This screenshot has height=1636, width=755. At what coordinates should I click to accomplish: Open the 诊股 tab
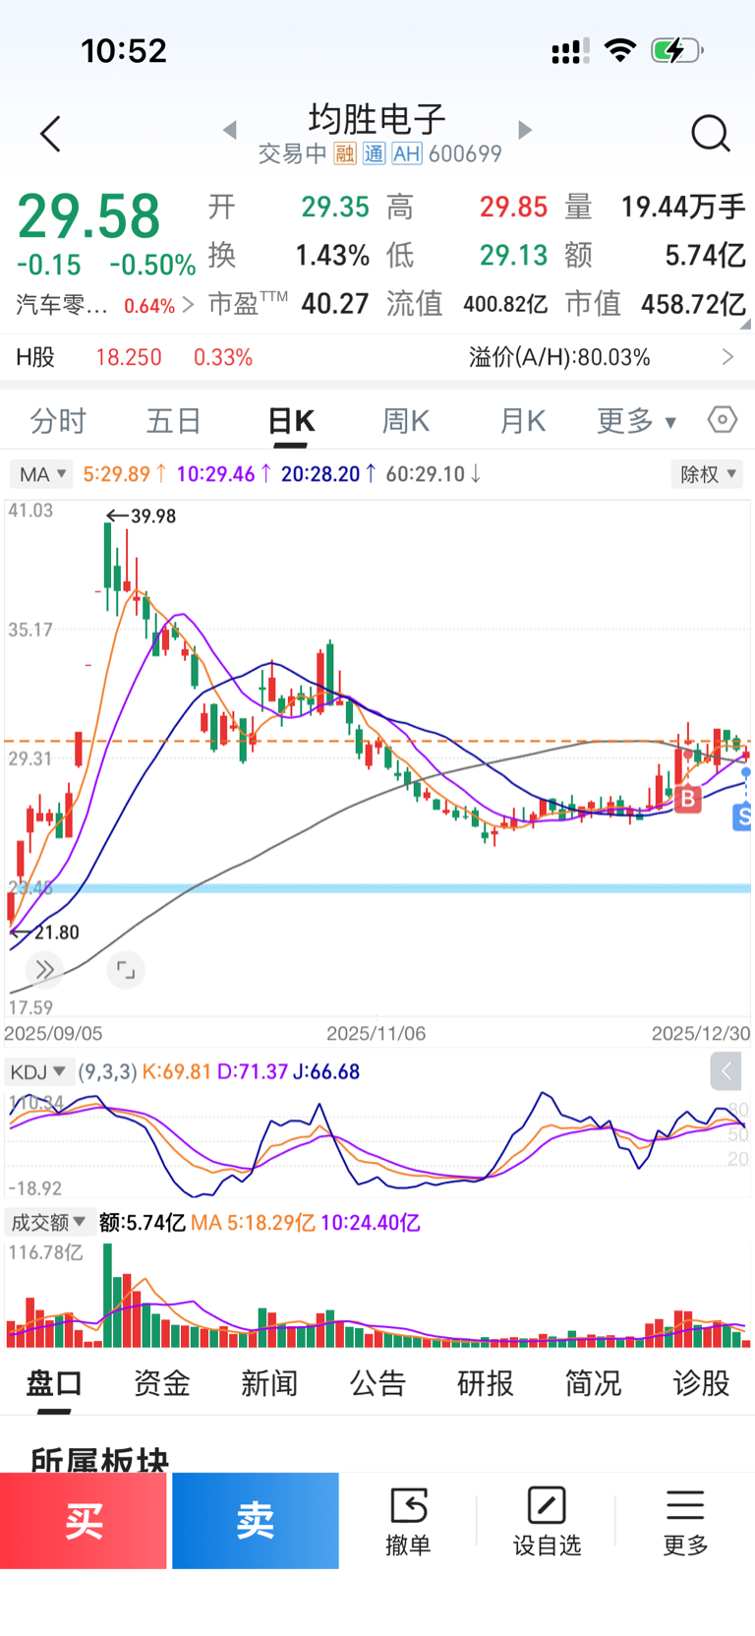coord(701,1383)
